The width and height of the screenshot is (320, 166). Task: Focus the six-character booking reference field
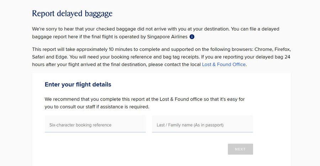(x=95, y=124)
